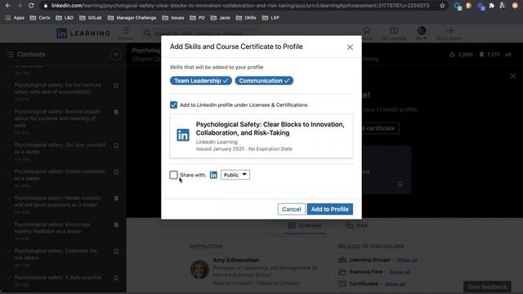
Task: Open lesson 'Create openness as a leader'
Action: point(60,175)
